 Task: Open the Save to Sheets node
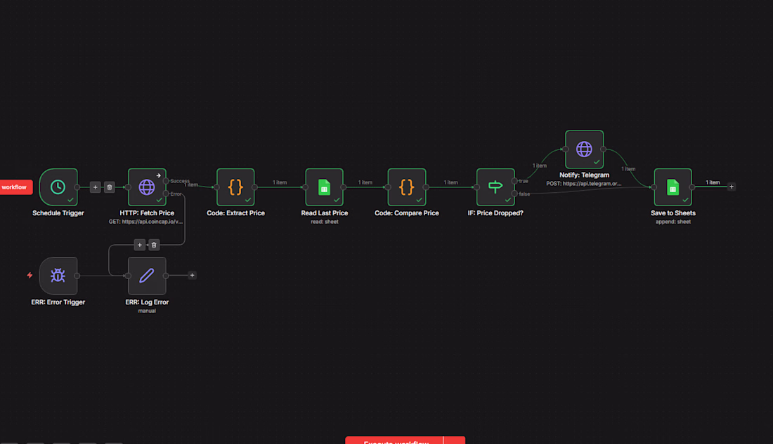[673, 187]
